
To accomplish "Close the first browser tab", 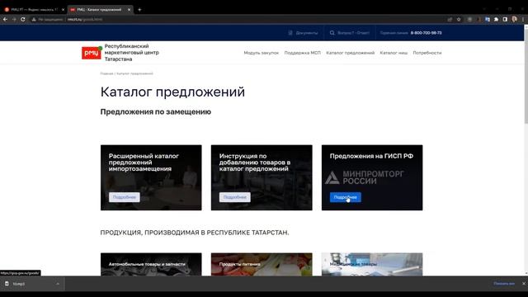I will pyautogui.click(x=63, y=10).
